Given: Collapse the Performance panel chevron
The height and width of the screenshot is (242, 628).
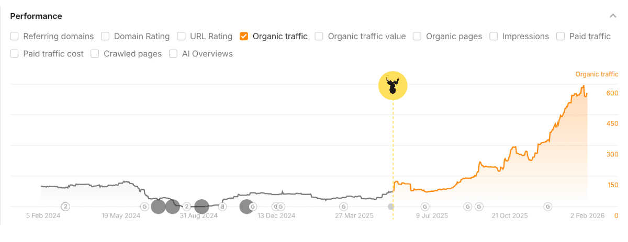Looking at the screenshot, I should point(613,16).
